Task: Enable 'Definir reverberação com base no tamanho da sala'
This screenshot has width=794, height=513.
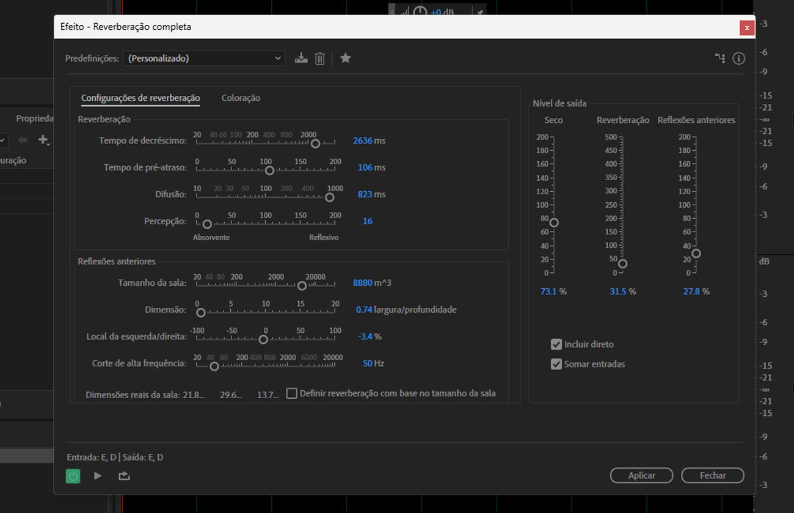Action: click(291, 393)
